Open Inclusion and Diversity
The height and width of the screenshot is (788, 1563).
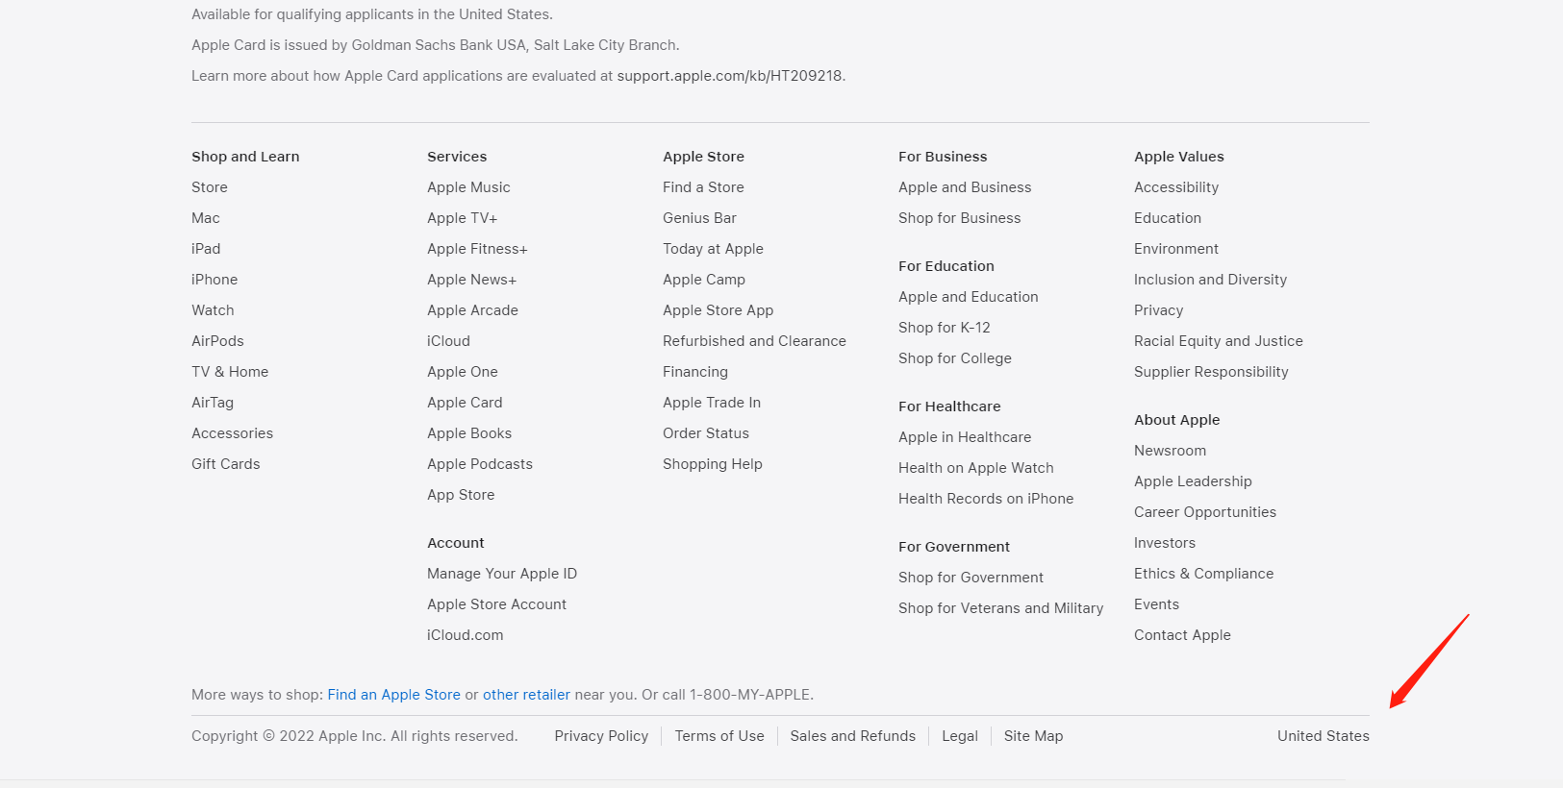(x=1210, y=280)
